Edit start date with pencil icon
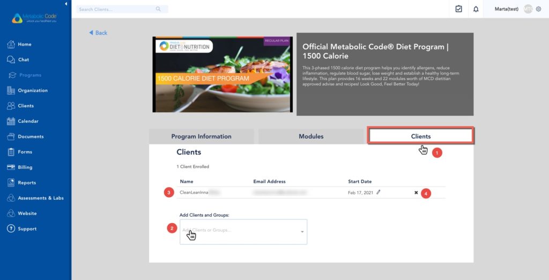Image resolution: width=549 pixels, height=280 pixels. (379, 192)
